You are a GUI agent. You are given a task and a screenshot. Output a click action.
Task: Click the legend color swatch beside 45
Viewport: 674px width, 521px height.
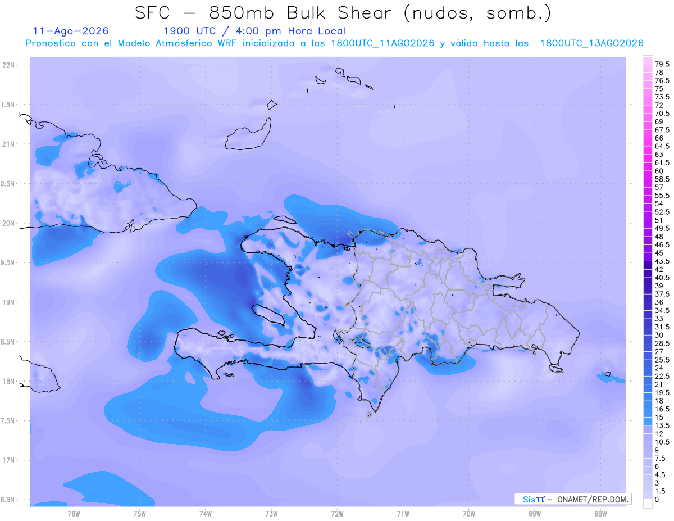(x=648, y=248)
